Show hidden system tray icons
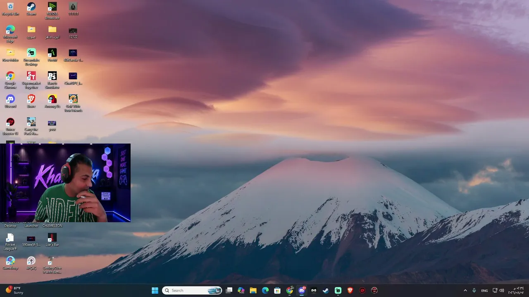This screenshot has height=297, width=529. [x=465, y=290]
